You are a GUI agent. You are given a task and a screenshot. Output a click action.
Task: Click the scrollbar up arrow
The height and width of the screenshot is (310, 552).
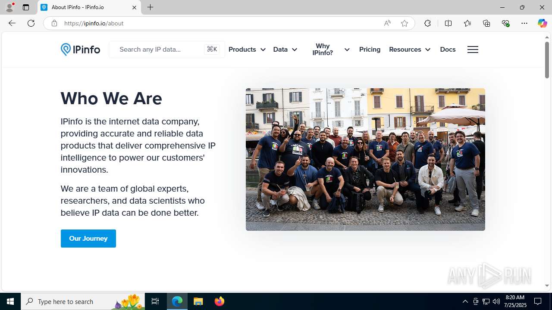(547, 37)
